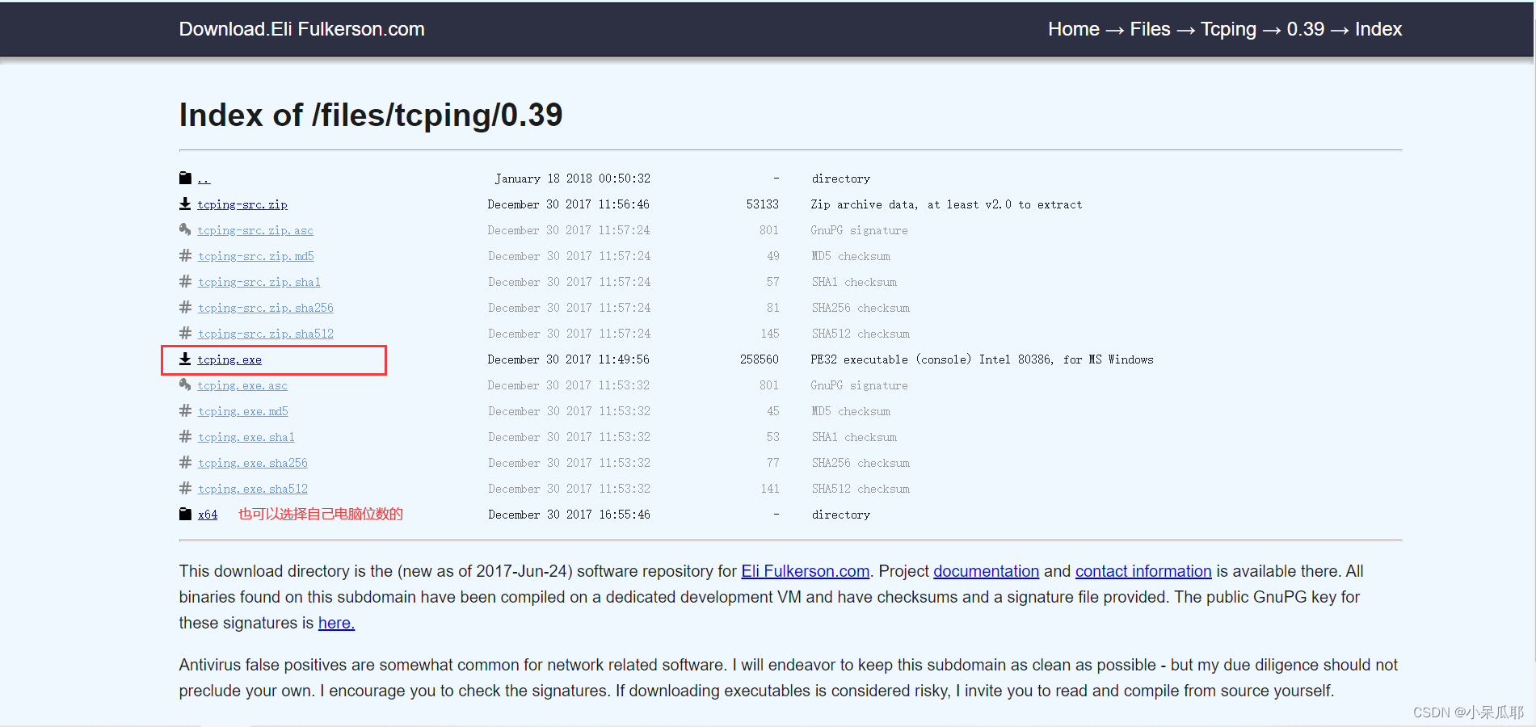1536x727 pixels.
Task: Open tcping.exe.sha1 checksum link
Action: click(246, 437)
